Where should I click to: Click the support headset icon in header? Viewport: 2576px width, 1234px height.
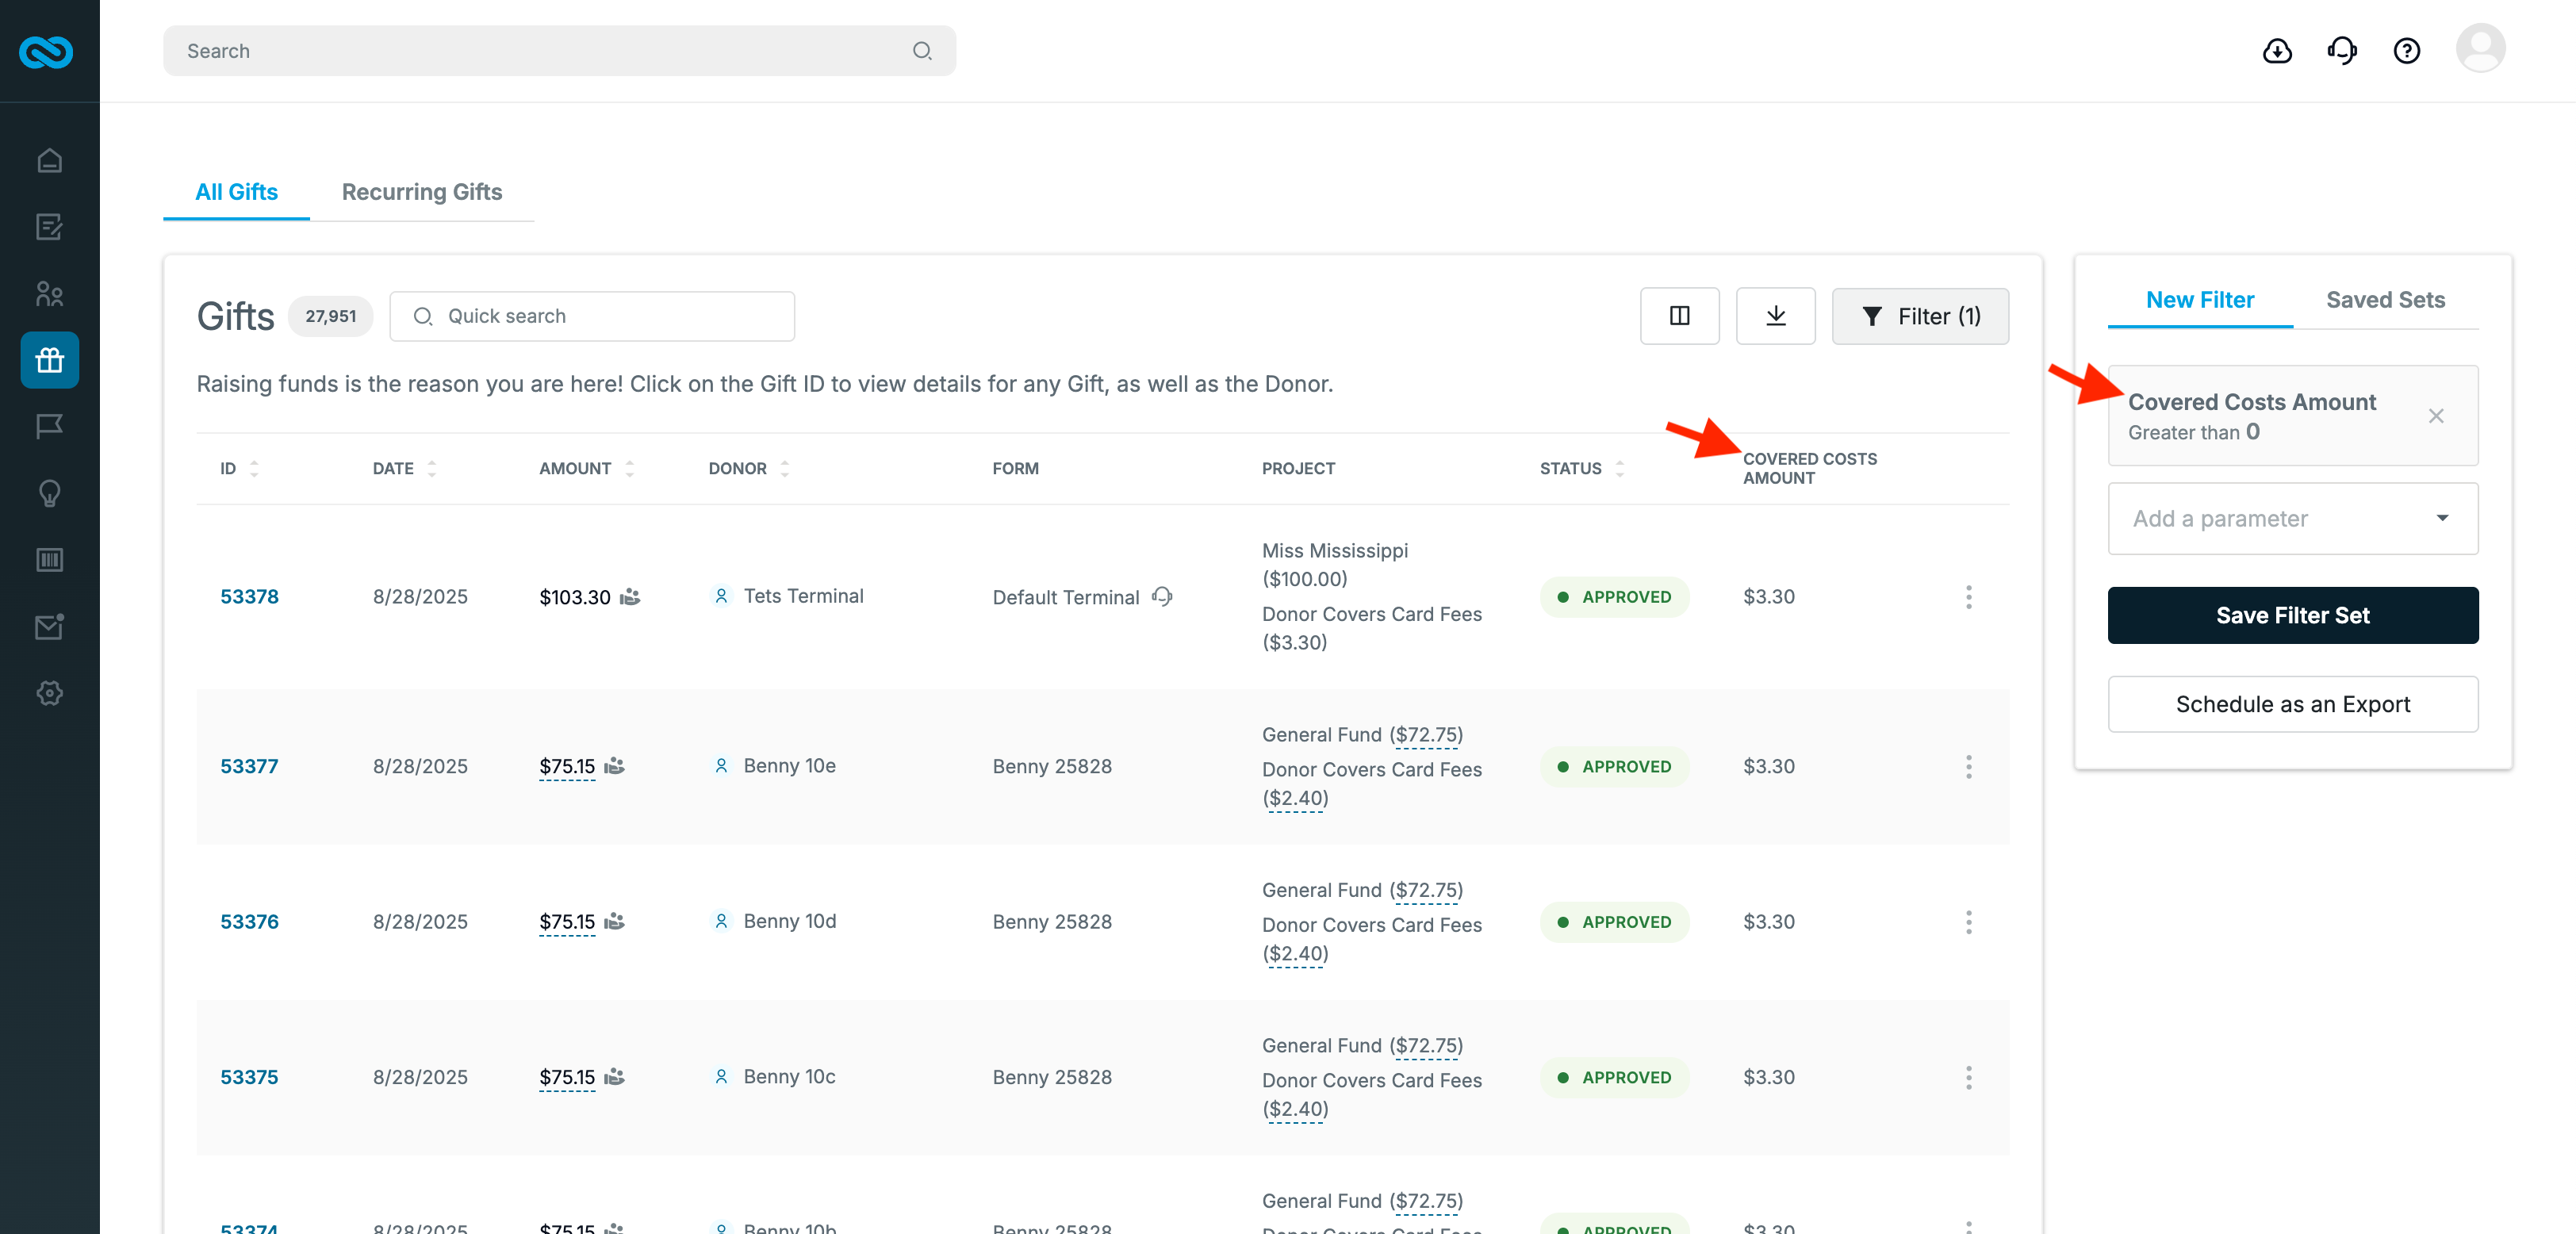tap(2342, 51)
